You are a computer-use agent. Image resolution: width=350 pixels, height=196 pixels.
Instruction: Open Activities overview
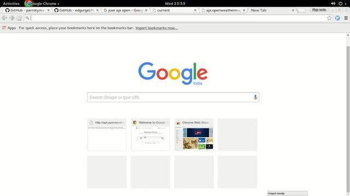[11, 4]
